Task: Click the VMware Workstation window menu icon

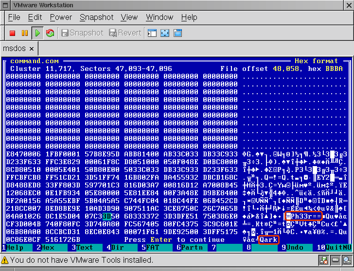Action: [5, 5]
